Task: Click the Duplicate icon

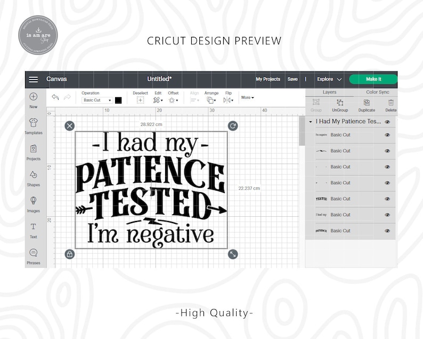Action: pyautogui.click(x=367, y=103)
